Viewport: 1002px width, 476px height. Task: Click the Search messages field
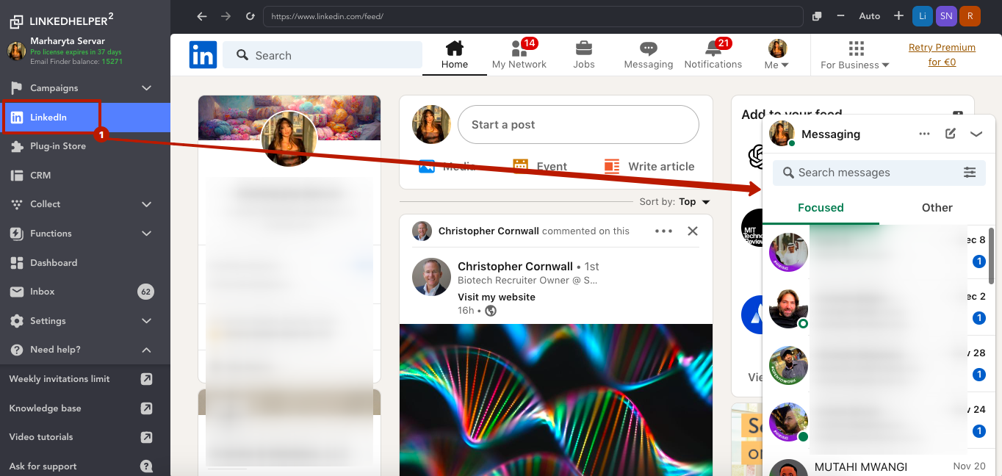pyautogui.click(x=867, y=173)
